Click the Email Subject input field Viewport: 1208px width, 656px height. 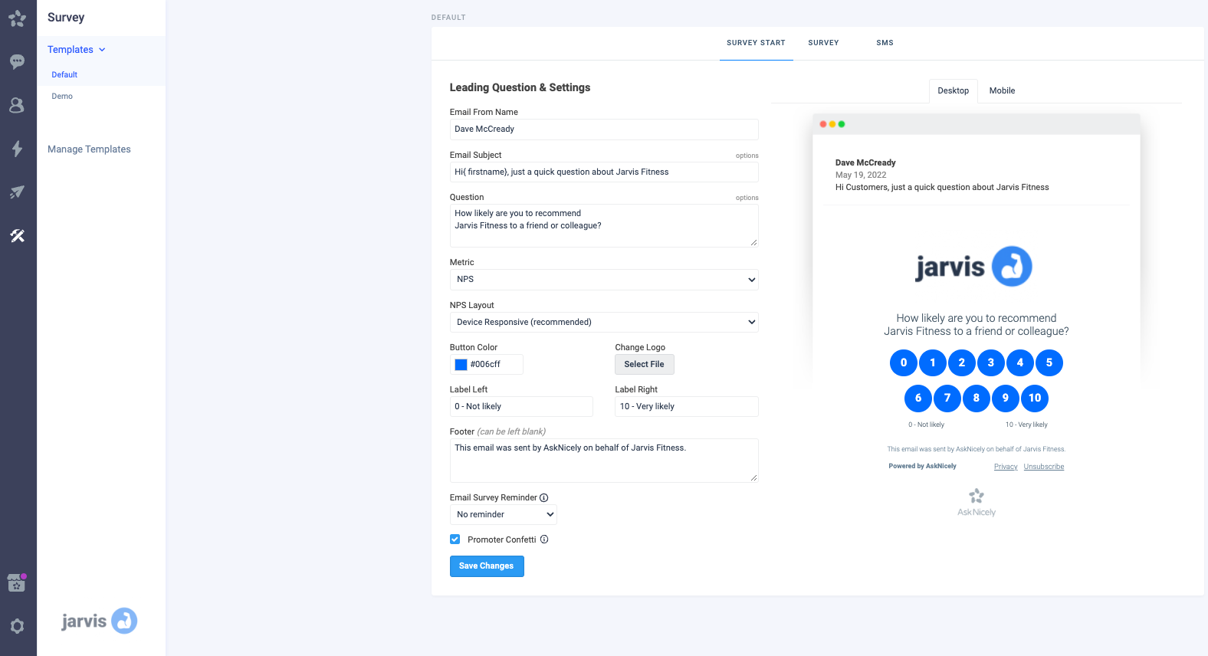tap(604, 172)
